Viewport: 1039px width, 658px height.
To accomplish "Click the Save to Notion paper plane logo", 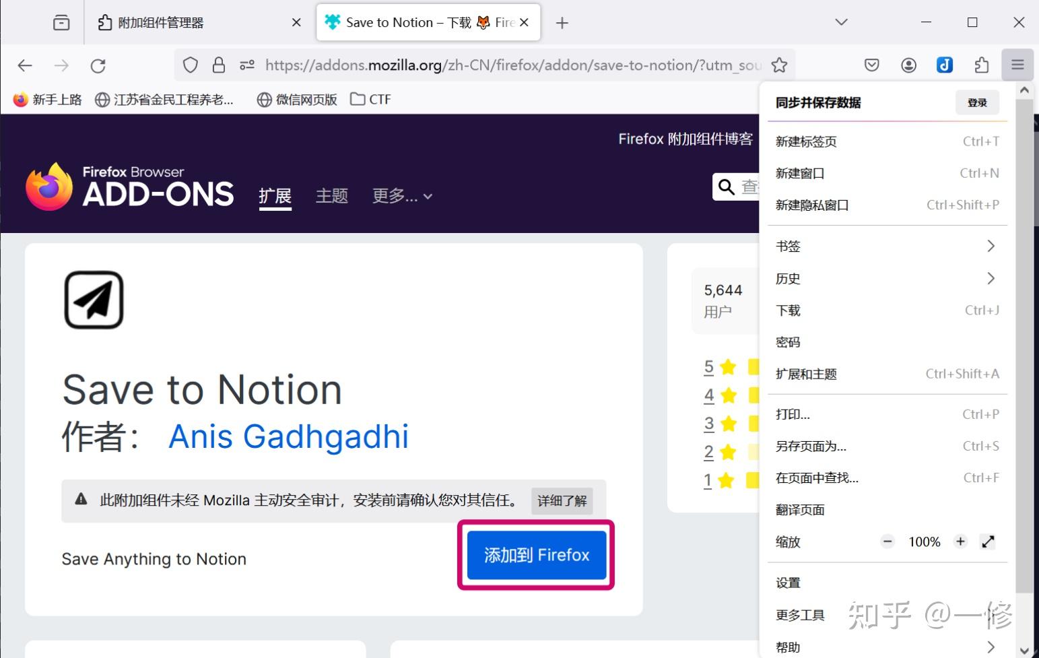I will [94, 300].
